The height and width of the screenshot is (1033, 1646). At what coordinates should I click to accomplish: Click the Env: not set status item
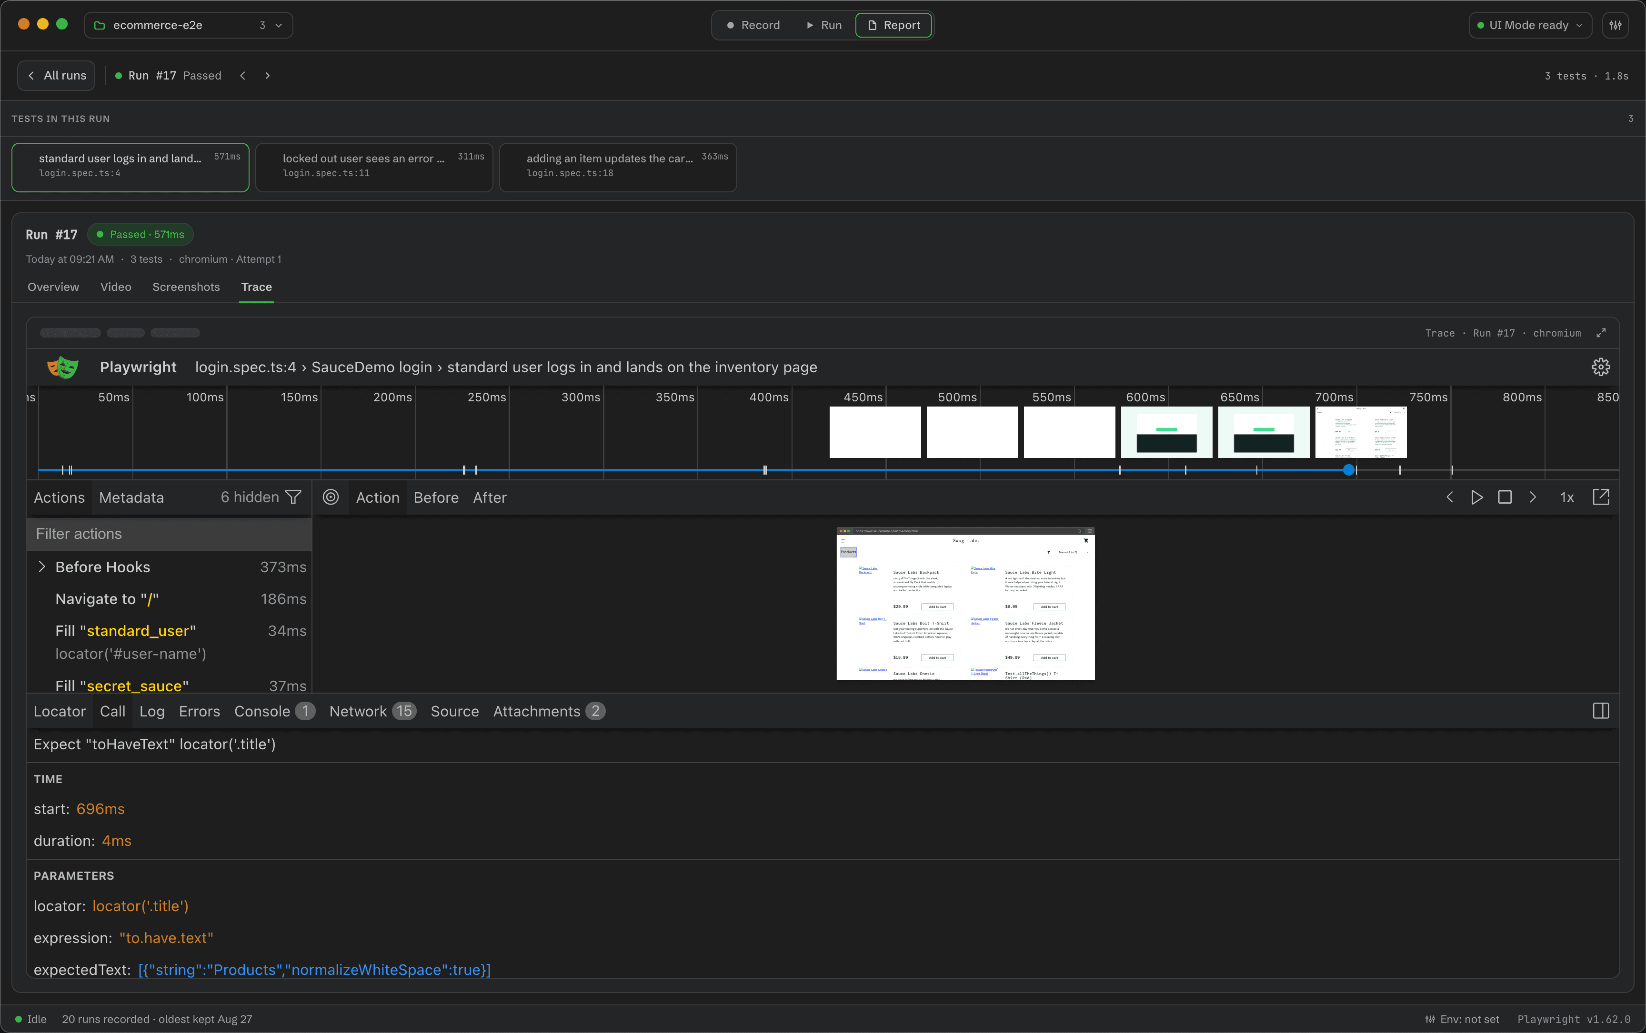click(x=1461, y=1019)
